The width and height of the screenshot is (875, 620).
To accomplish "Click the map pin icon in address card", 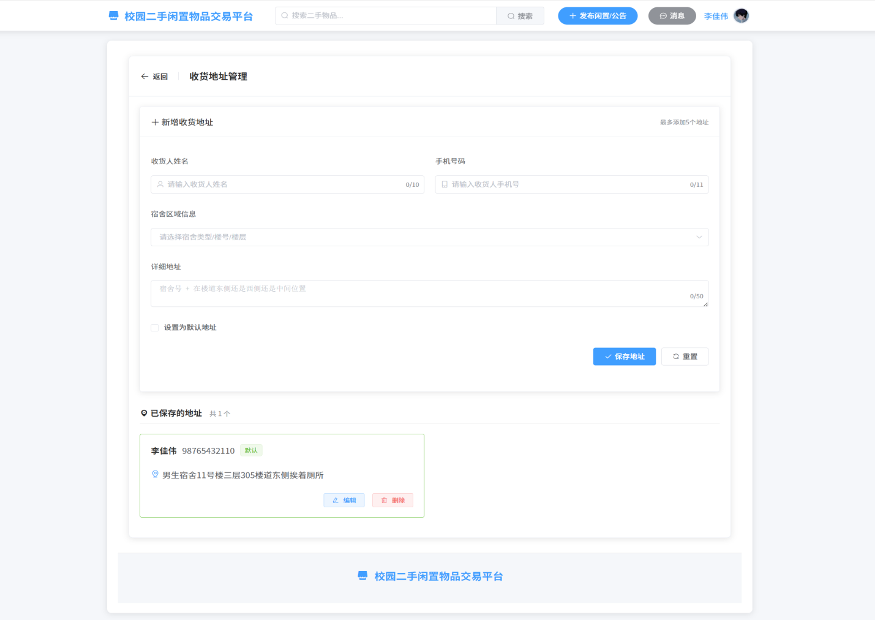I will click(155, 474).
